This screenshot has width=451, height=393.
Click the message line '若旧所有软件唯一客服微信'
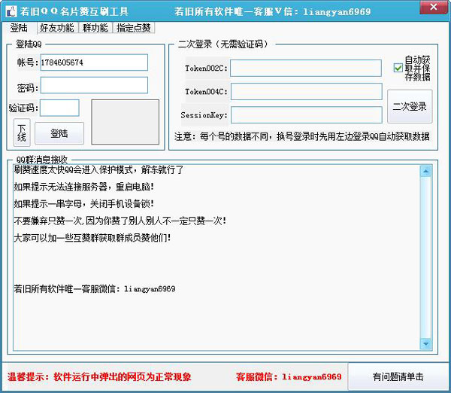click(x=95, y=288)
